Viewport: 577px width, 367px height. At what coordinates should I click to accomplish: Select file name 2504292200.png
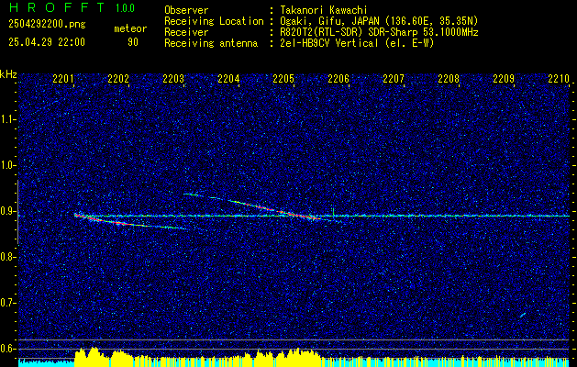(47, 25)
